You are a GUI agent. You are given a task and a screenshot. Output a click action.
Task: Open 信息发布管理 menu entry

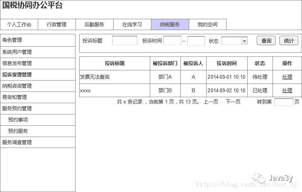coord(38,63)
